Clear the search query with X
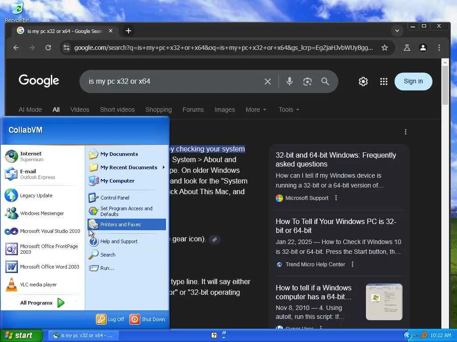 268,81
